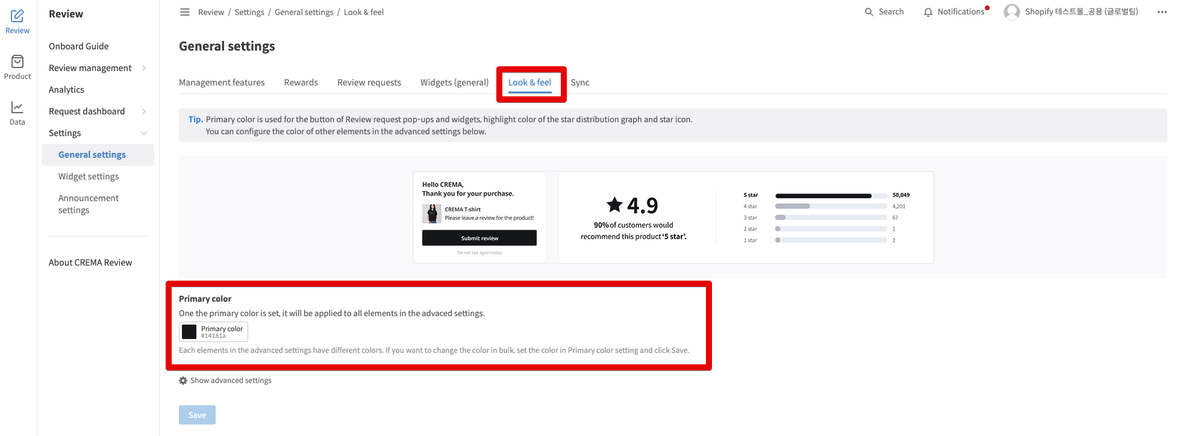Image resolution: width=1177 pixels, height=436 pixels.
Task: Open the Product bag icon
Action: point(17,62)
